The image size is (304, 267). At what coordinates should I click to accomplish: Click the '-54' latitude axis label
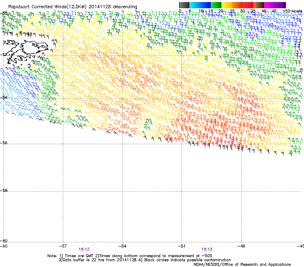(4, 97)
